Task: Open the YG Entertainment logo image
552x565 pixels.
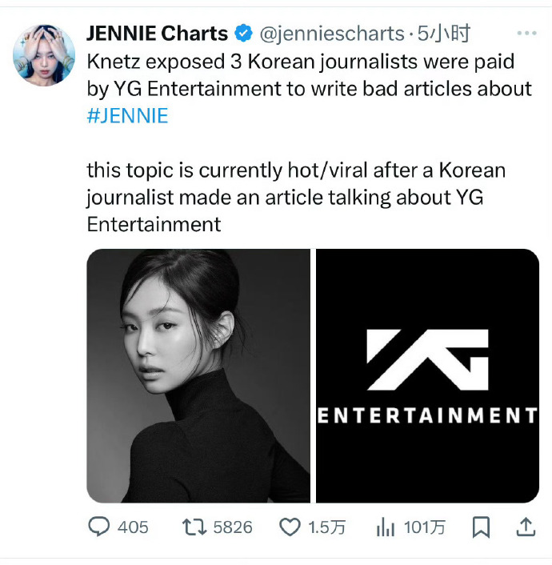Action: pyautogui.click(x=427, y=375)
